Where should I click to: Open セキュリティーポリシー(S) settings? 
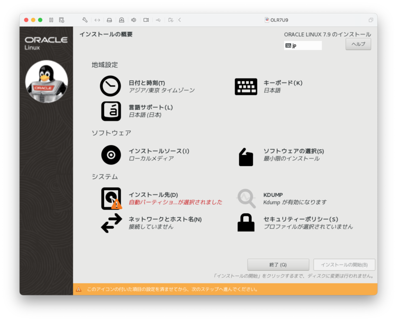pos(301,219)
